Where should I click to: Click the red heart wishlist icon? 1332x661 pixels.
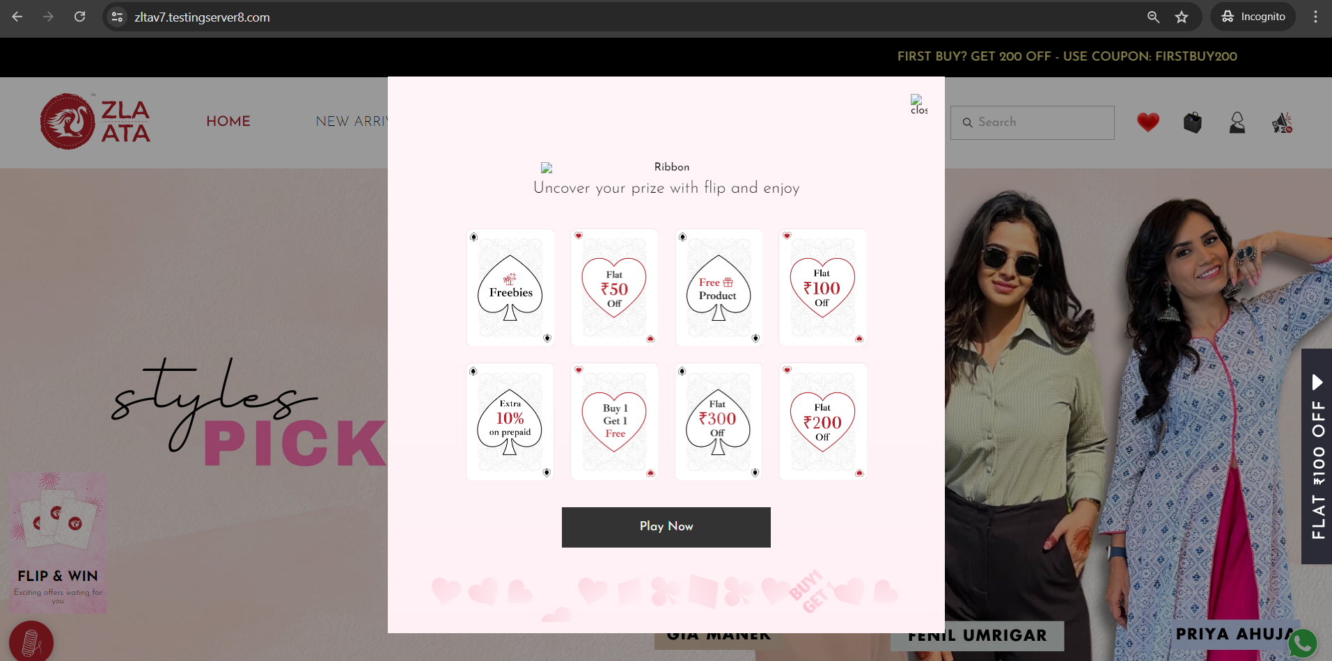[1147, 122]
